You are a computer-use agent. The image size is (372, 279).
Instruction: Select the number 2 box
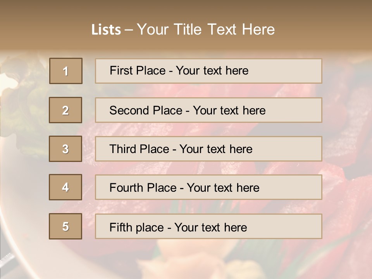tap(65, 110)
